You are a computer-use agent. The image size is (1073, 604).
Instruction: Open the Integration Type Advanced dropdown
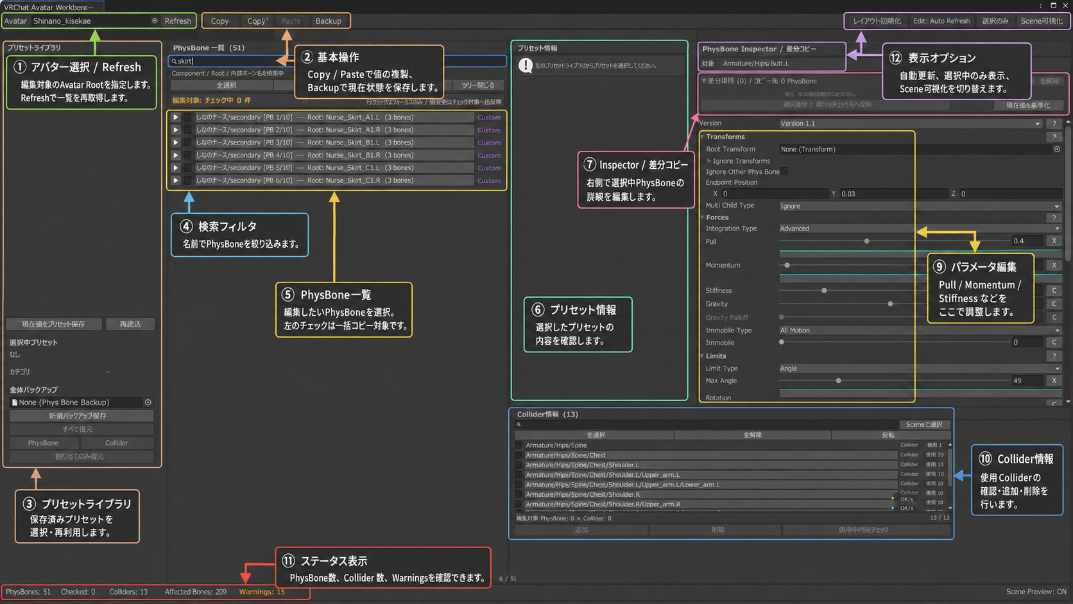(x=920, y=229)
